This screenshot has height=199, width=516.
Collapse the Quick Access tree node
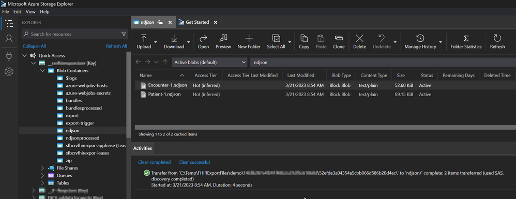tap(24, 56)
